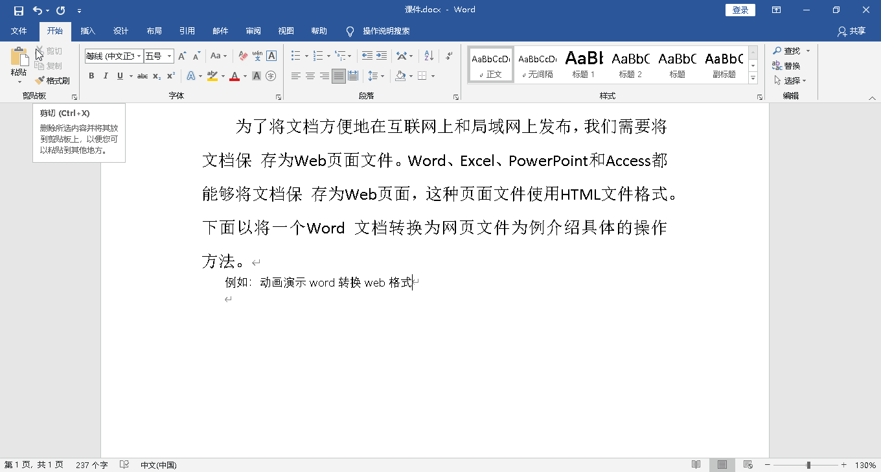Apply distributed alignment
This screenshot has height=472, width=881.
pyautogui.click(x=353, y=77)
